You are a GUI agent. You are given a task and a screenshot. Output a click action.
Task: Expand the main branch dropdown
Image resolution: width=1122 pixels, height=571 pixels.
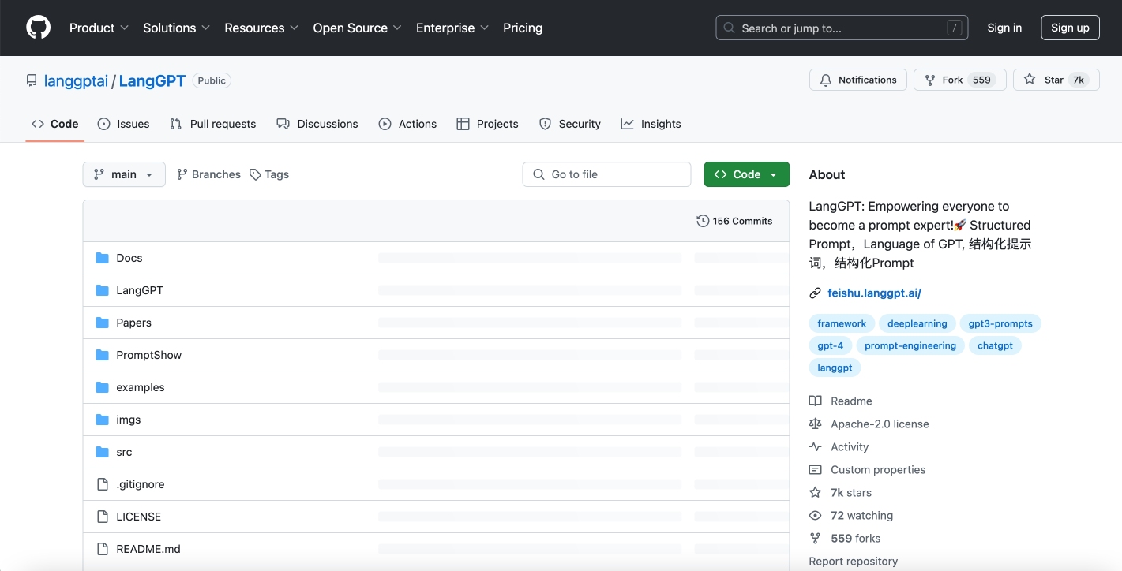(x=124, y=174)
